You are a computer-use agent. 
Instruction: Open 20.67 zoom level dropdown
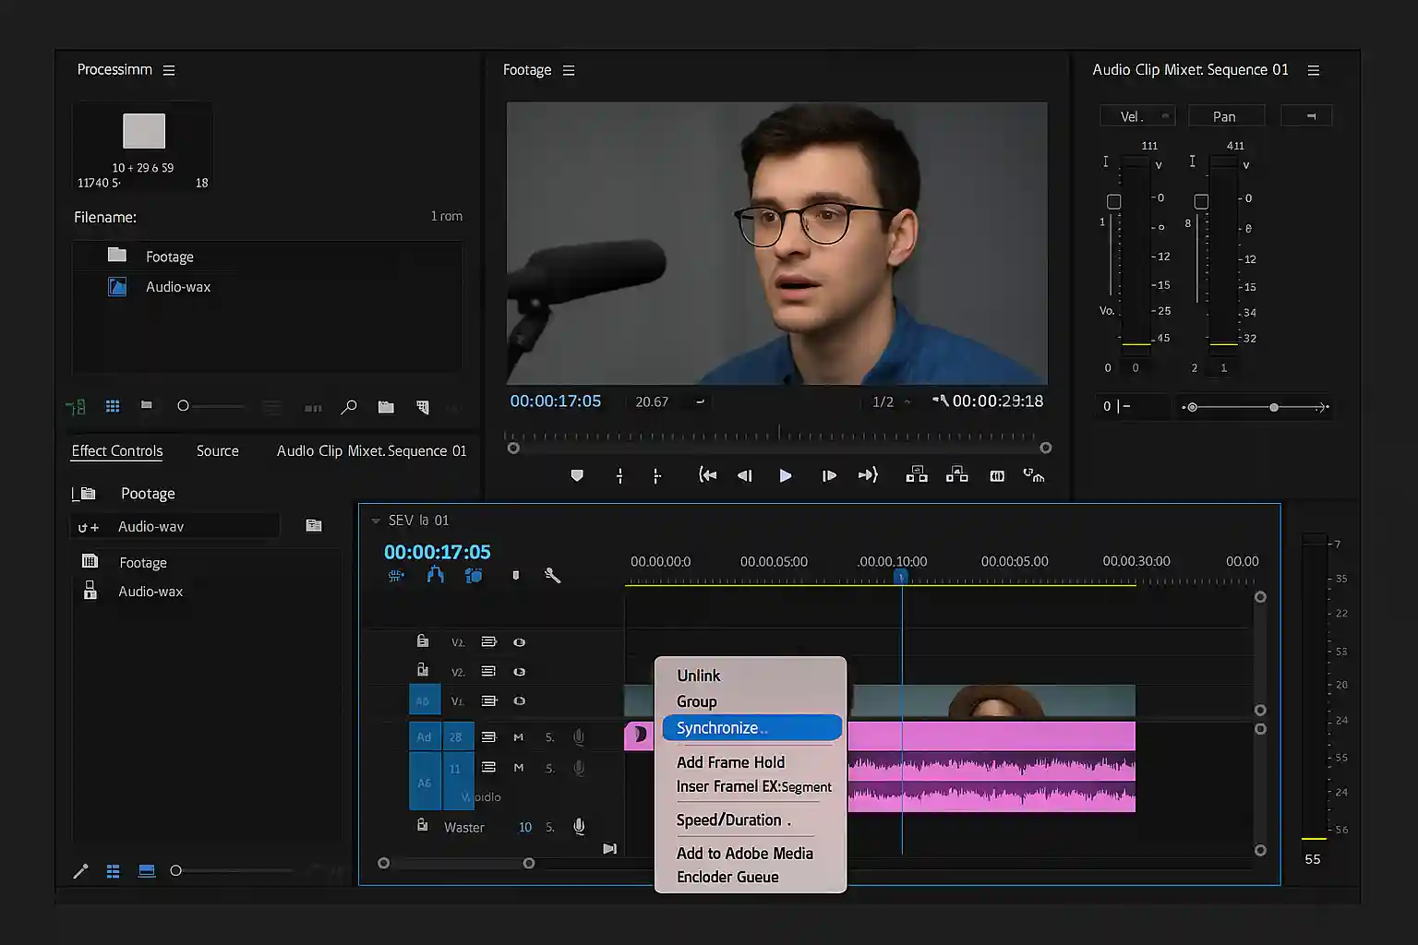[670, 401]
